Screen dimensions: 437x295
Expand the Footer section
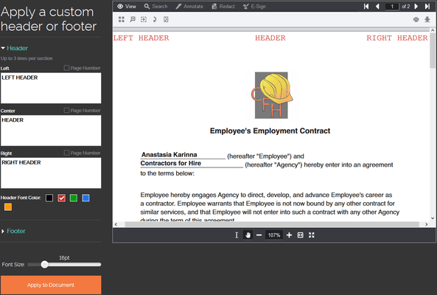pos(13,231)
